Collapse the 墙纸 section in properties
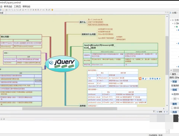Screen dimensions: 179x136 (x=171, y=90)
